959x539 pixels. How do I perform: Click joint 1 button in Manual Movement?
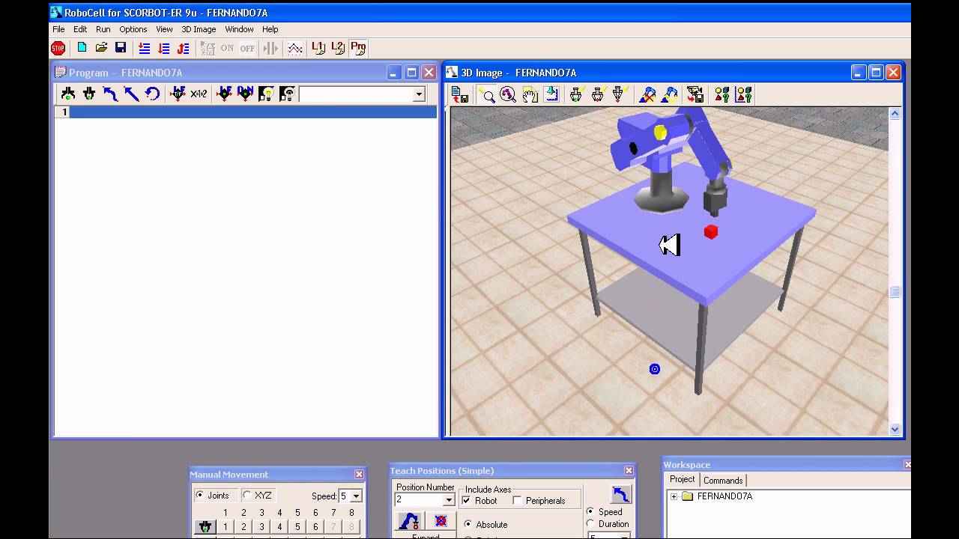226,527
